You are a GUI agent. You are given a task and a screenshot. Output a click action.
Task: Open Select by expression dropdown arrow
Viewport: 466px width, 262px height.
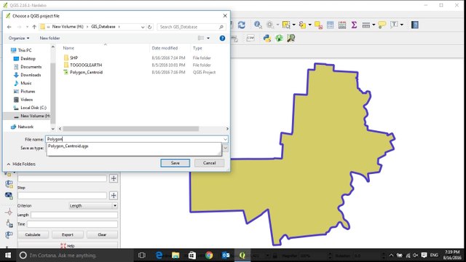[310, 25]
